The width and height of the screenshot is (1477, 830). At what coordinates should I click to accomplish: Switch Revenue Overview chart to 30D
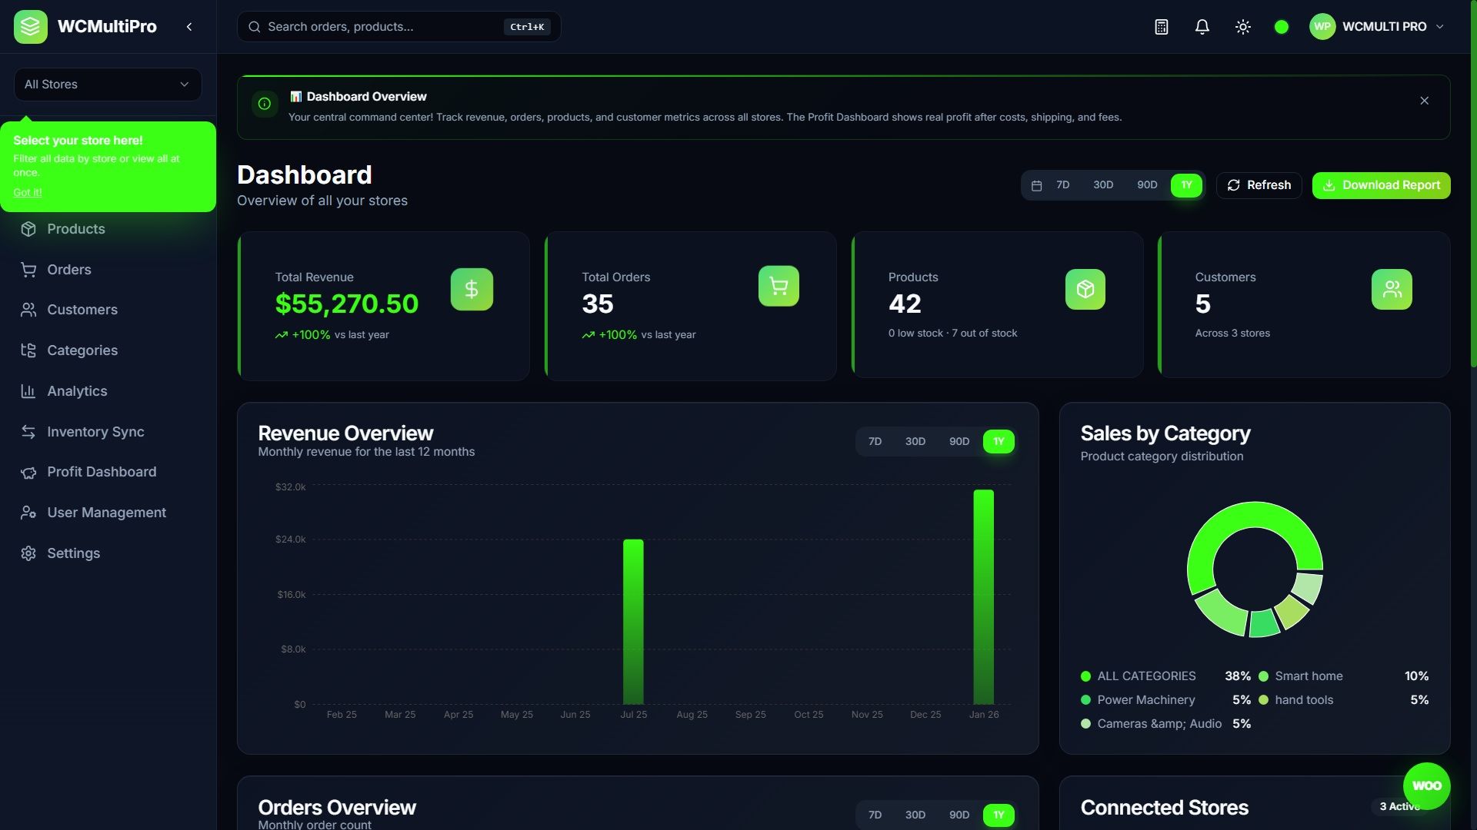[915, 442]
